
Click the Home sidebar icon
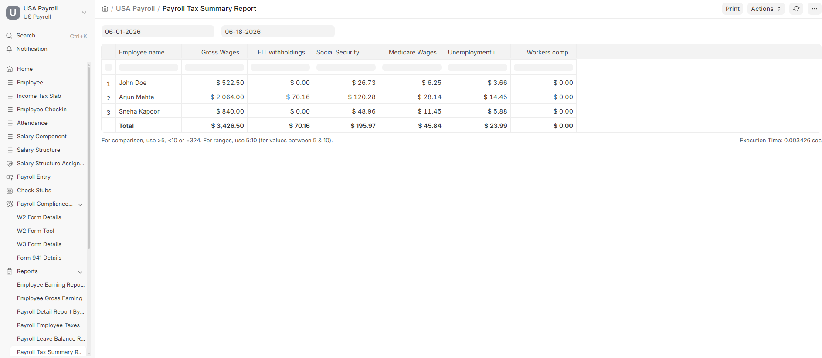(10, 69)
